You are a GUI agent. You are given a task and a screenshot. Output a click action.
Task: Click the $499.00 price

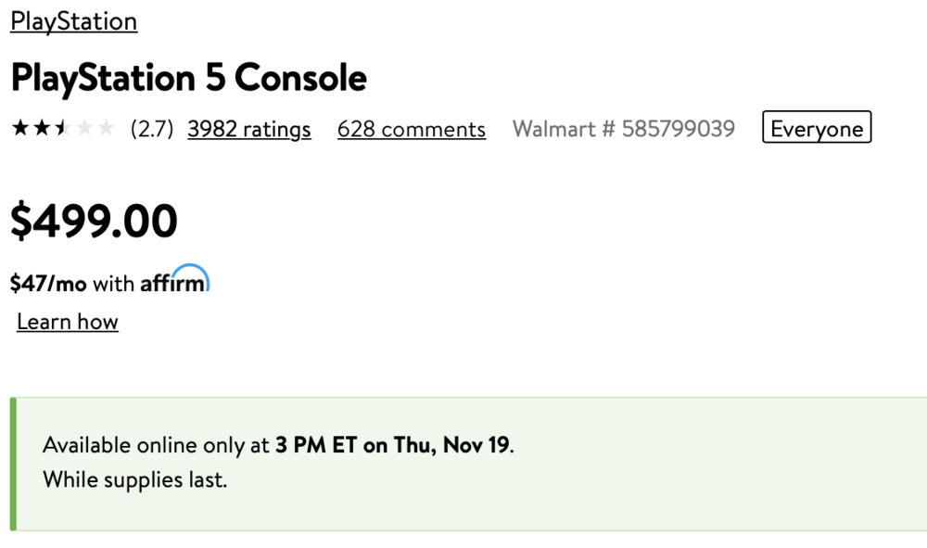tap(94, 222)
